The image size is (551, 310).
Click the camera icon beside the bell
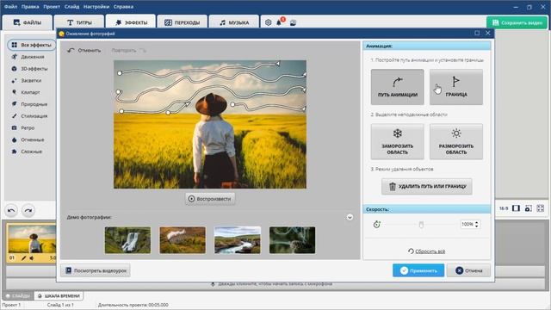pos(293,23)
